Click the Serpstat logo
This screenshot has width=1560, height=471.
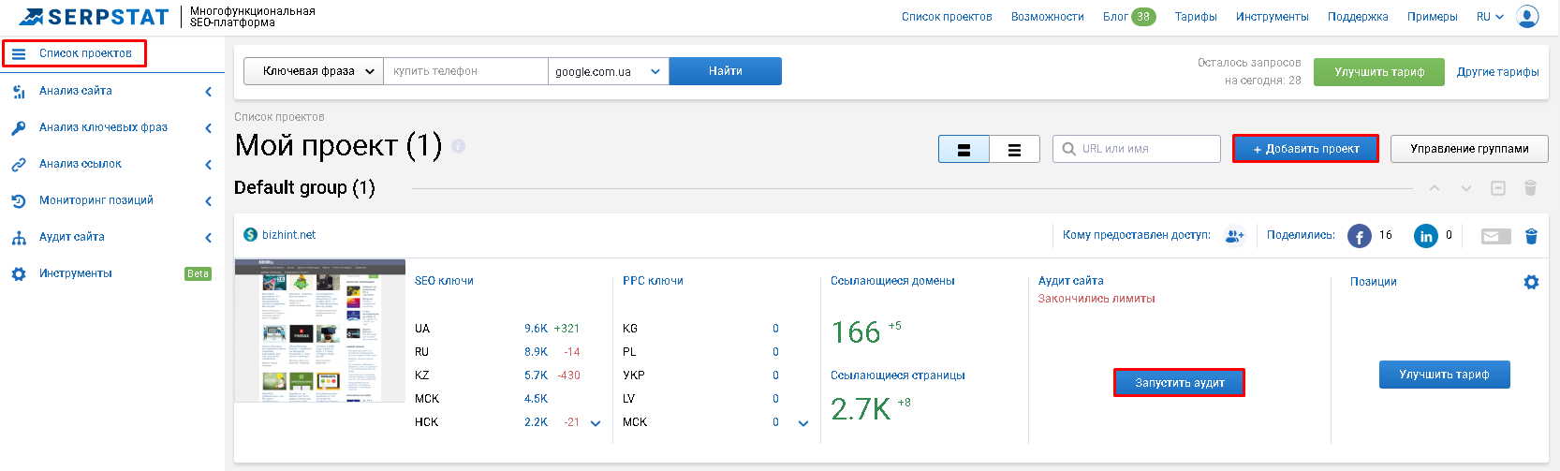(93, 17)
